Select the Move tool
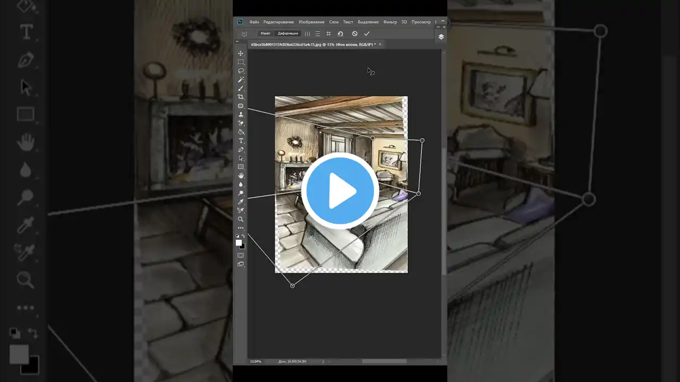This screenshot has width=680, height=382. point(241,54)
